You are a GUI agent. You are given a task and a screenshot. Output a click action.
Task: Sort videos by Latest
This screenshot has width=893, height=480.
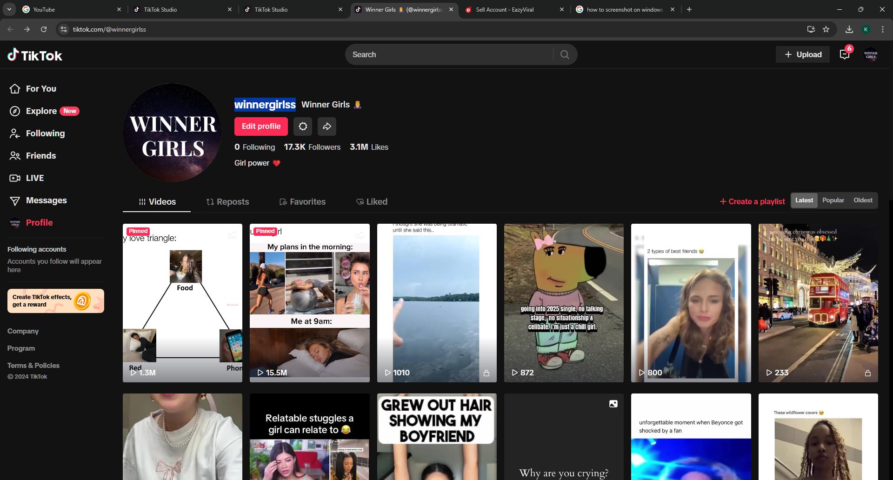pos(804,200)
